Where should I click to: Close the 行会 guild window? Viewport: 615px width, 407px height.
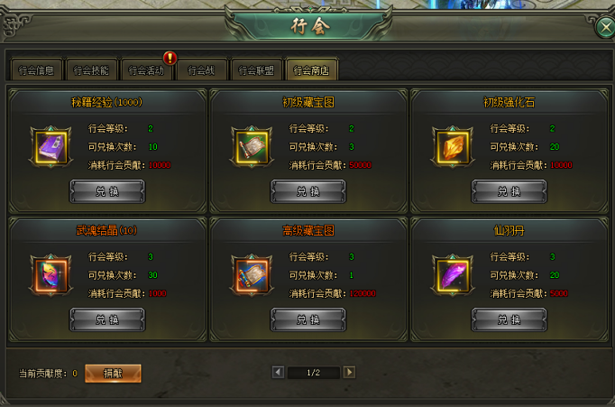(x=605, y=27)
